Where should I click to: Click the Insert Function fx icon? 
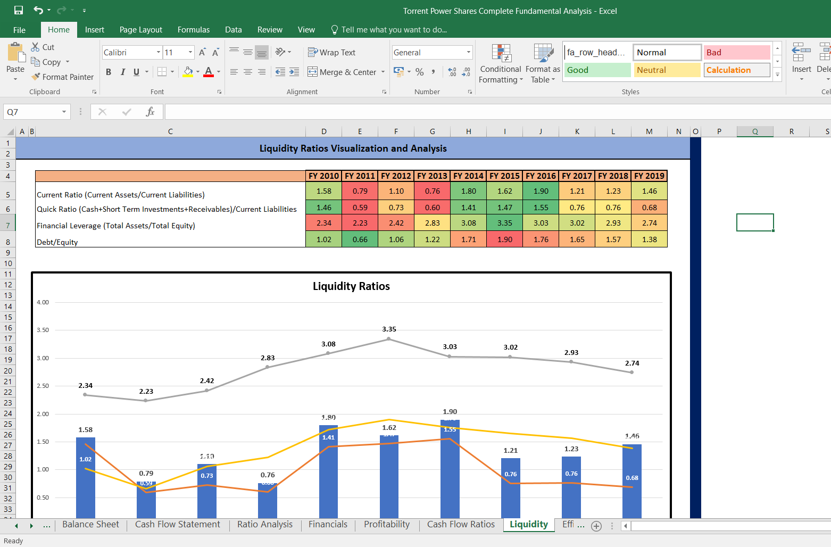[x=150, y=112]
